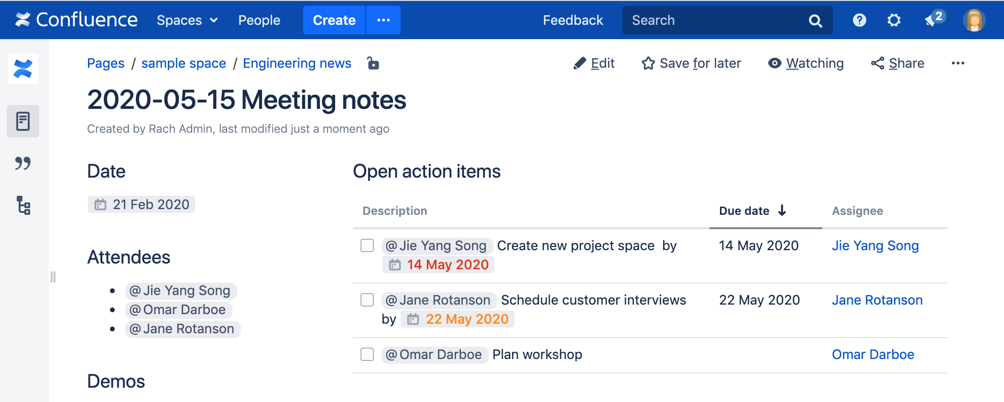The width and height of the screenshot is (1004, 402).
Task: Click the space logo in sidebar
Action: pos(23,69)
